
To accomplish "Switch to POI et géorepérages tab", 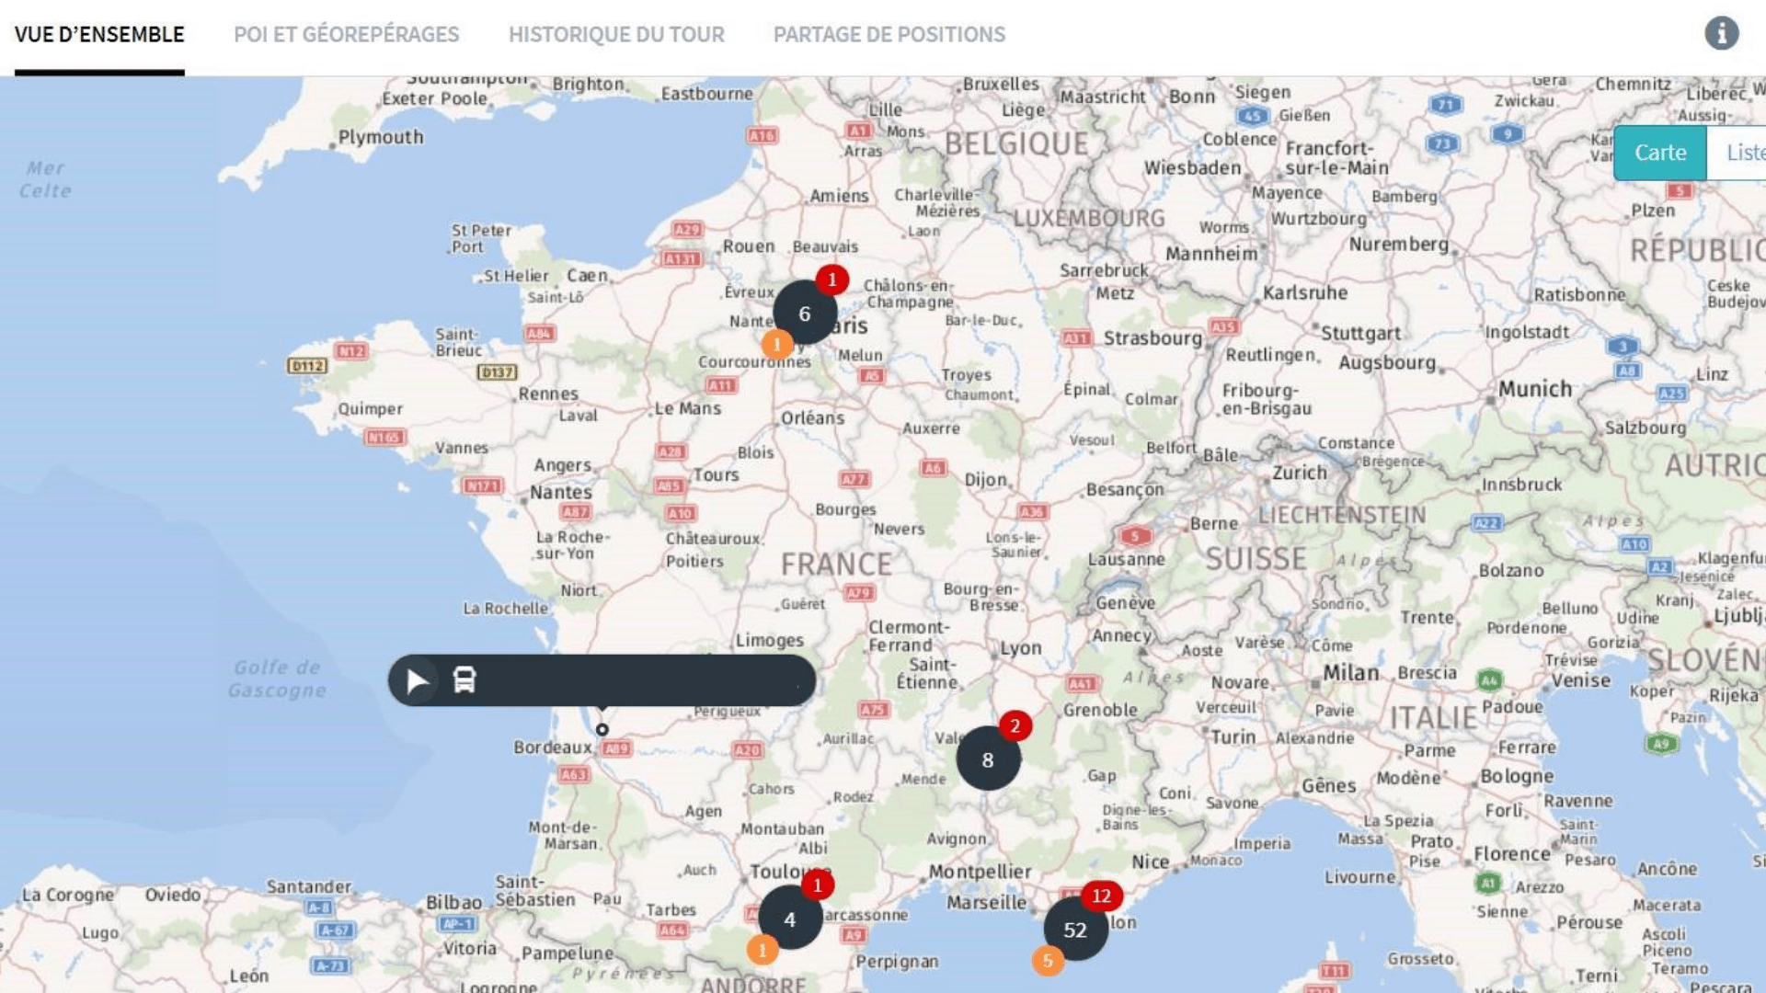I will click(x=346, y=35).
